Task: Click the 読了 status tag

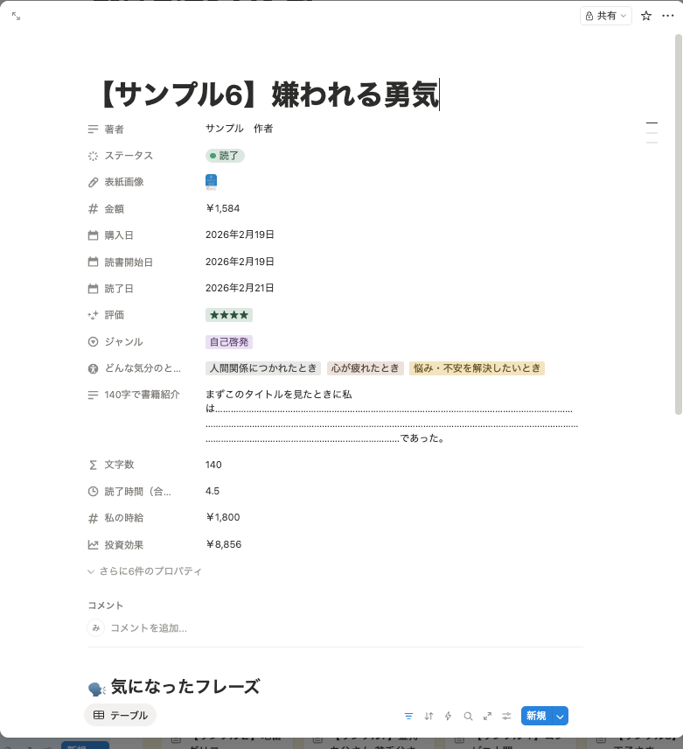Action: coord(225,156)
